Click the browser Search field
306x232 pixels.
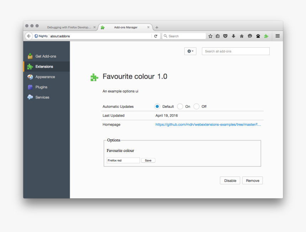click(x=184, y=36)
